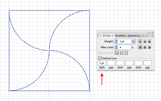Toggle Stroke panel options with double-arrow icon

pyautogui.click(x=100, y=35)
